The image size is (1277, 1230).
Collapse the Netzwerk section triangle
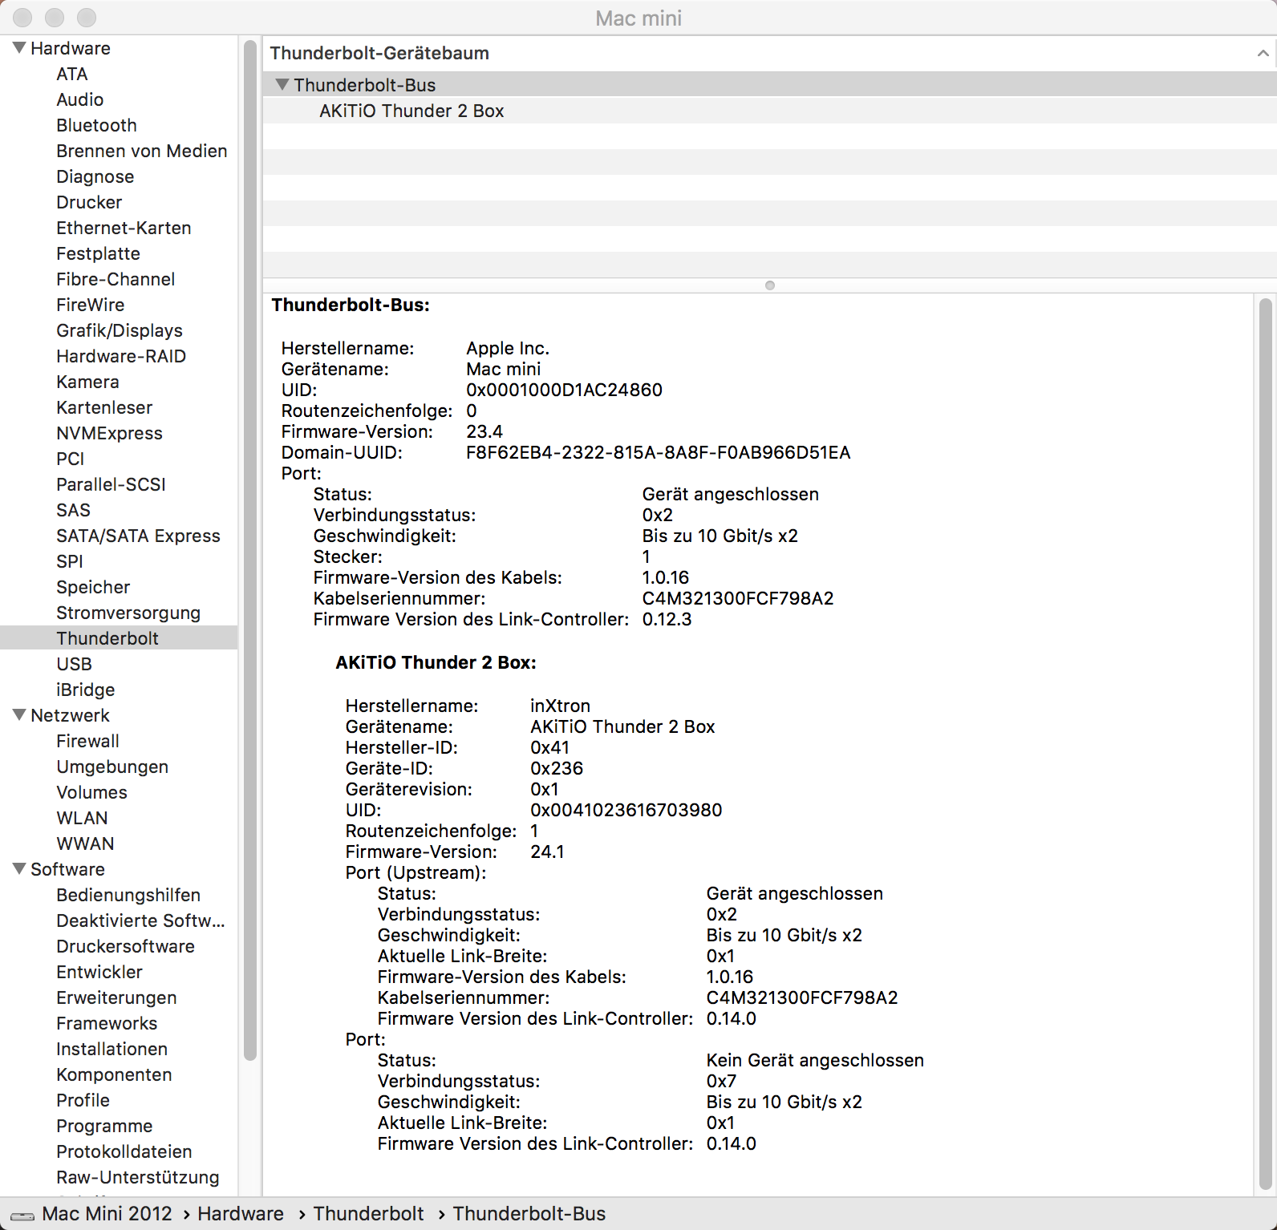[x=19, y=715]
